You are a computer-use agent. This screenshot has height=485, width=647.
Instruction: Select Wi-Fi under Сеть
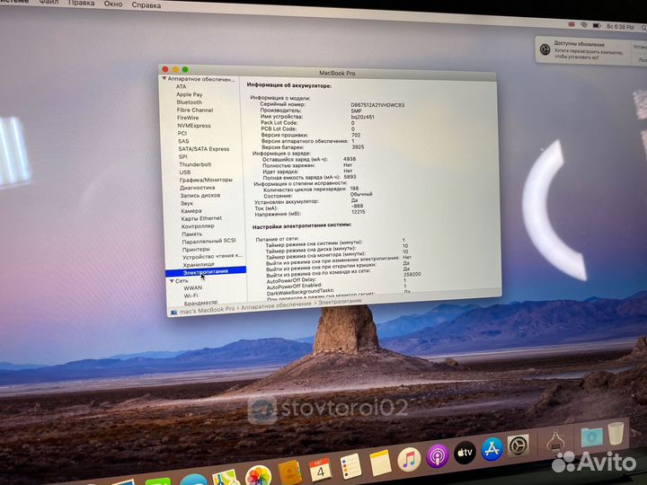(191, 295)
